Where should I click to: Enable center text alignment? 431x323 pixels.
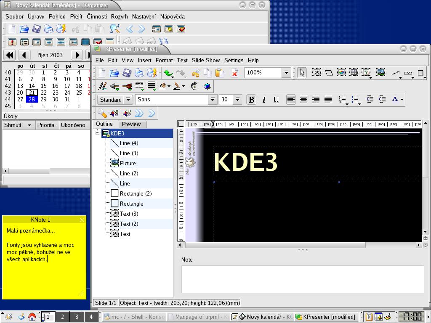click(x=303, y=99)
